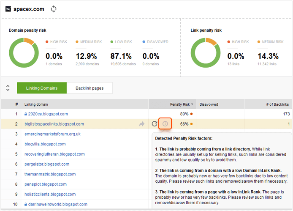Click the spacex.com favicon logo
This screenshot has width=293, height=211.
click(x=8, y=9)
